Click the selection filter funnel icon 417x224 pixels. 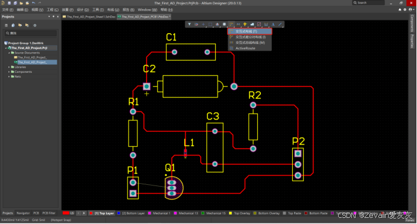coord(189,25)
